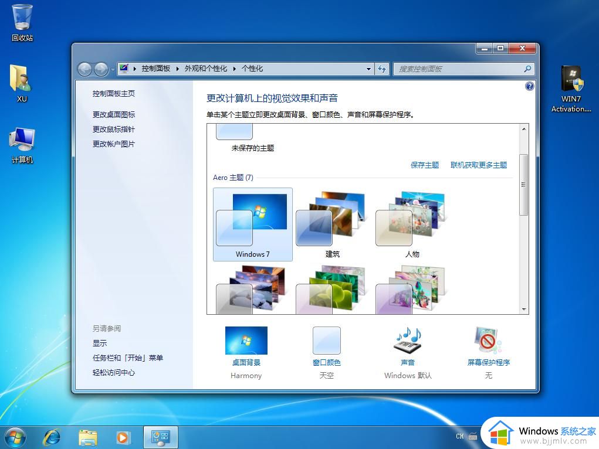Select the 建筑 theme
The image size is (599, 449).
[332, 224]
